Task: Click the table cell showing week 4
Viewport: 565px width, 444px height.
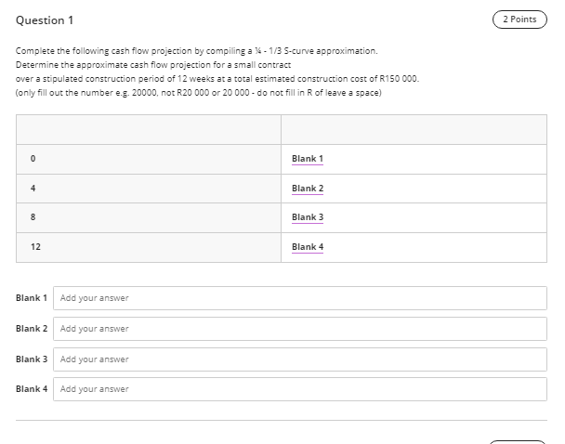Action: (149, 189)
